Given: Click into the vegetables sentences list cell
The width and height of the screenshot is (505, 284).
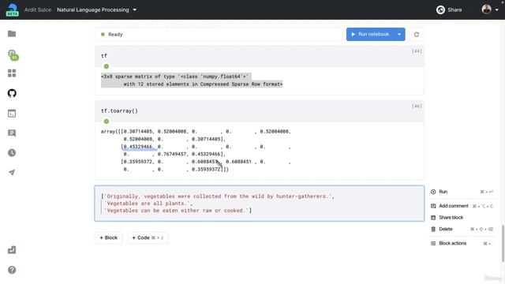Looking at the screenshot, I should (x=260, y=204).
